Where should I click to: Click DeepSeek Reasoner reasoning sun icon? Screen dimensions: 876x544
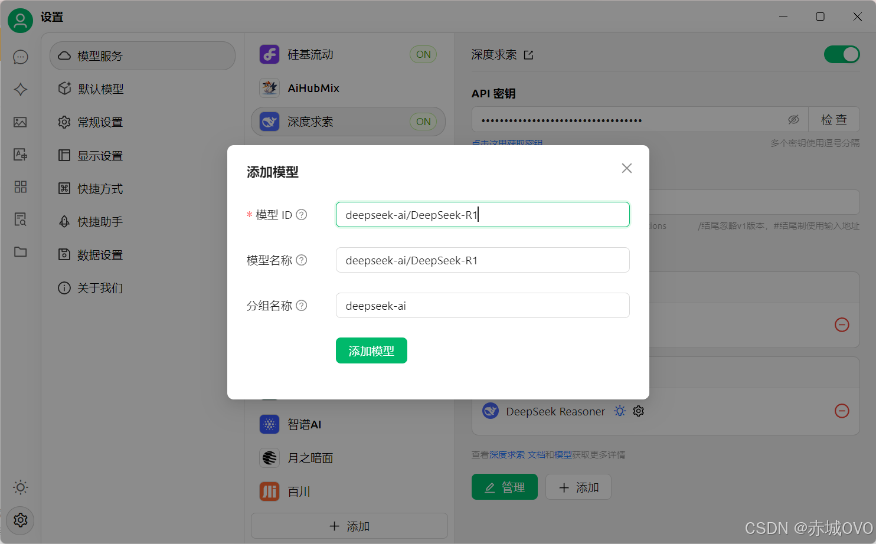619,411
